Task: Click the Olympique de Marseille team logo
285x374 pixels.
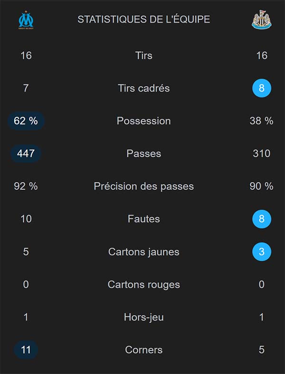Action: click(x=26, y=20)
